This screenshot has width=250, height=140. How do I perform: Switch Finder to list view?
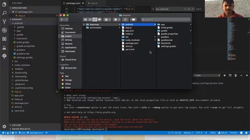(90, 19)
